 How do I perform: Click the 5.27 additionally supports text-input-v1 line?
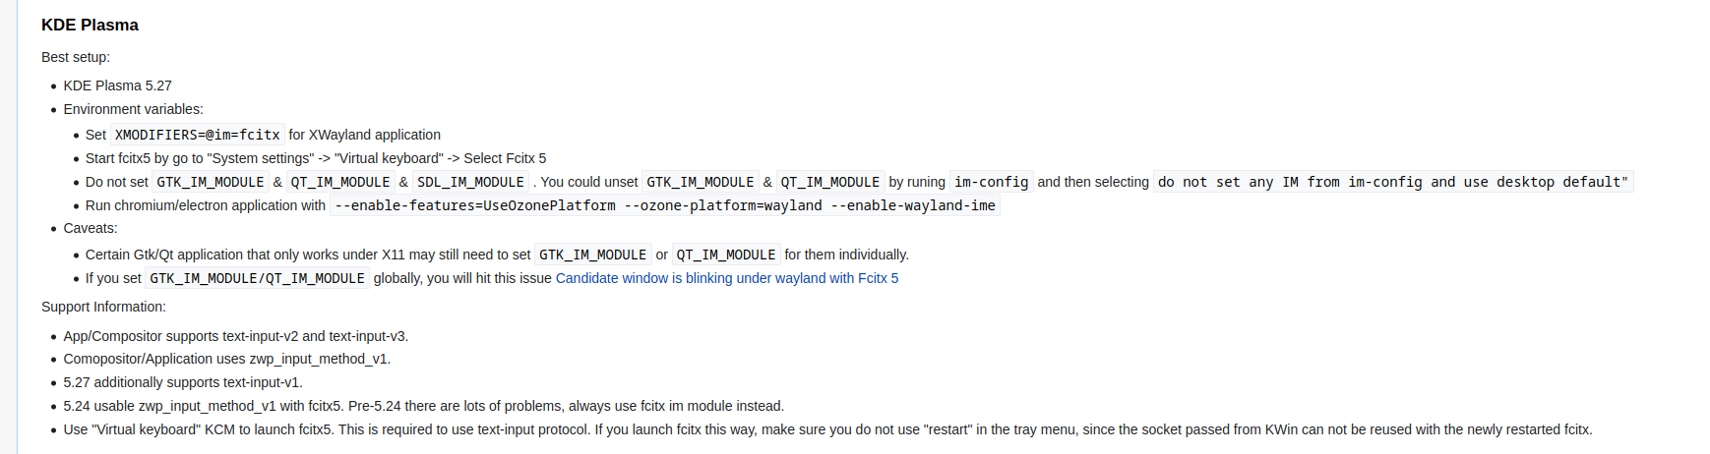[183, 382]
